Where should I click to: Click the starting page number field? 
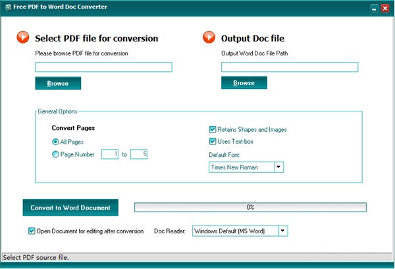110,154
